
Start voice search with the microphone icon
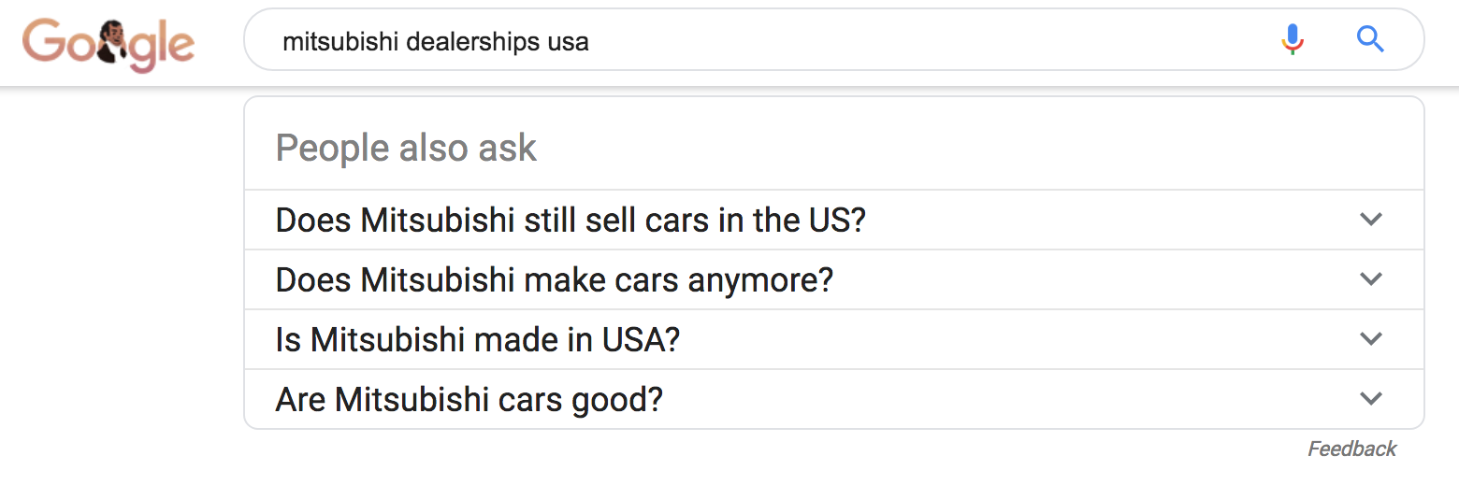click(x=1293, y=39)
